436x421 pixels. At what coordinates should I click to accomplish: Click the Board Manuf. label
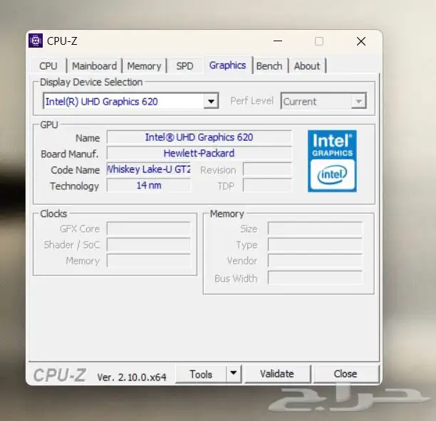70,154
